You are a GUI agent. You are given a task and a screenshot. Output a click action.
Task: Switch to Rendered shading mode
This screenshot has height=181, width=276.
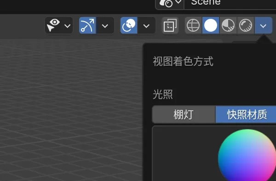(x=246, y=25)
